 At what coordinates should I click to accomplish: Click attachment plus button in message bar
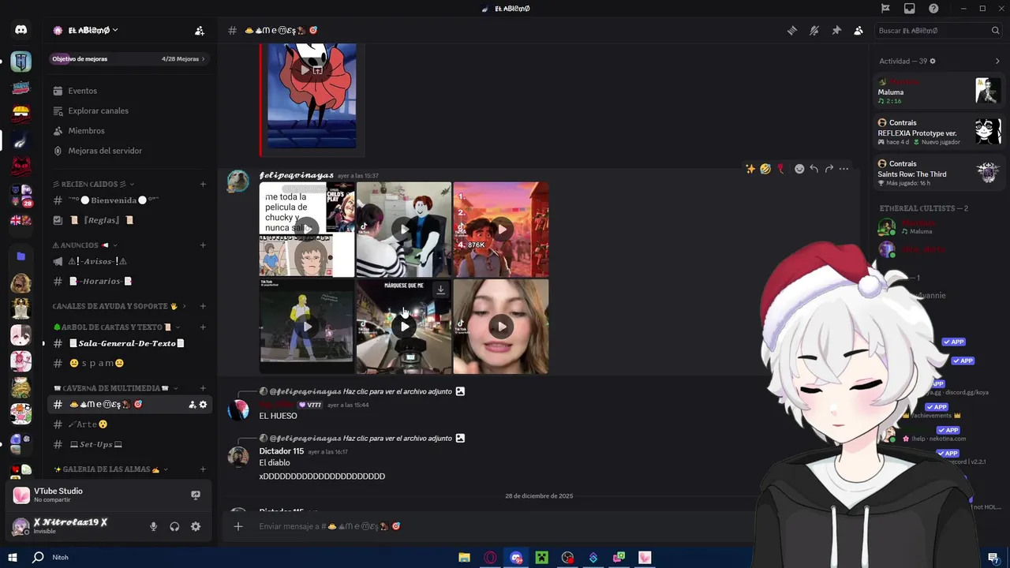click(238, 526)
